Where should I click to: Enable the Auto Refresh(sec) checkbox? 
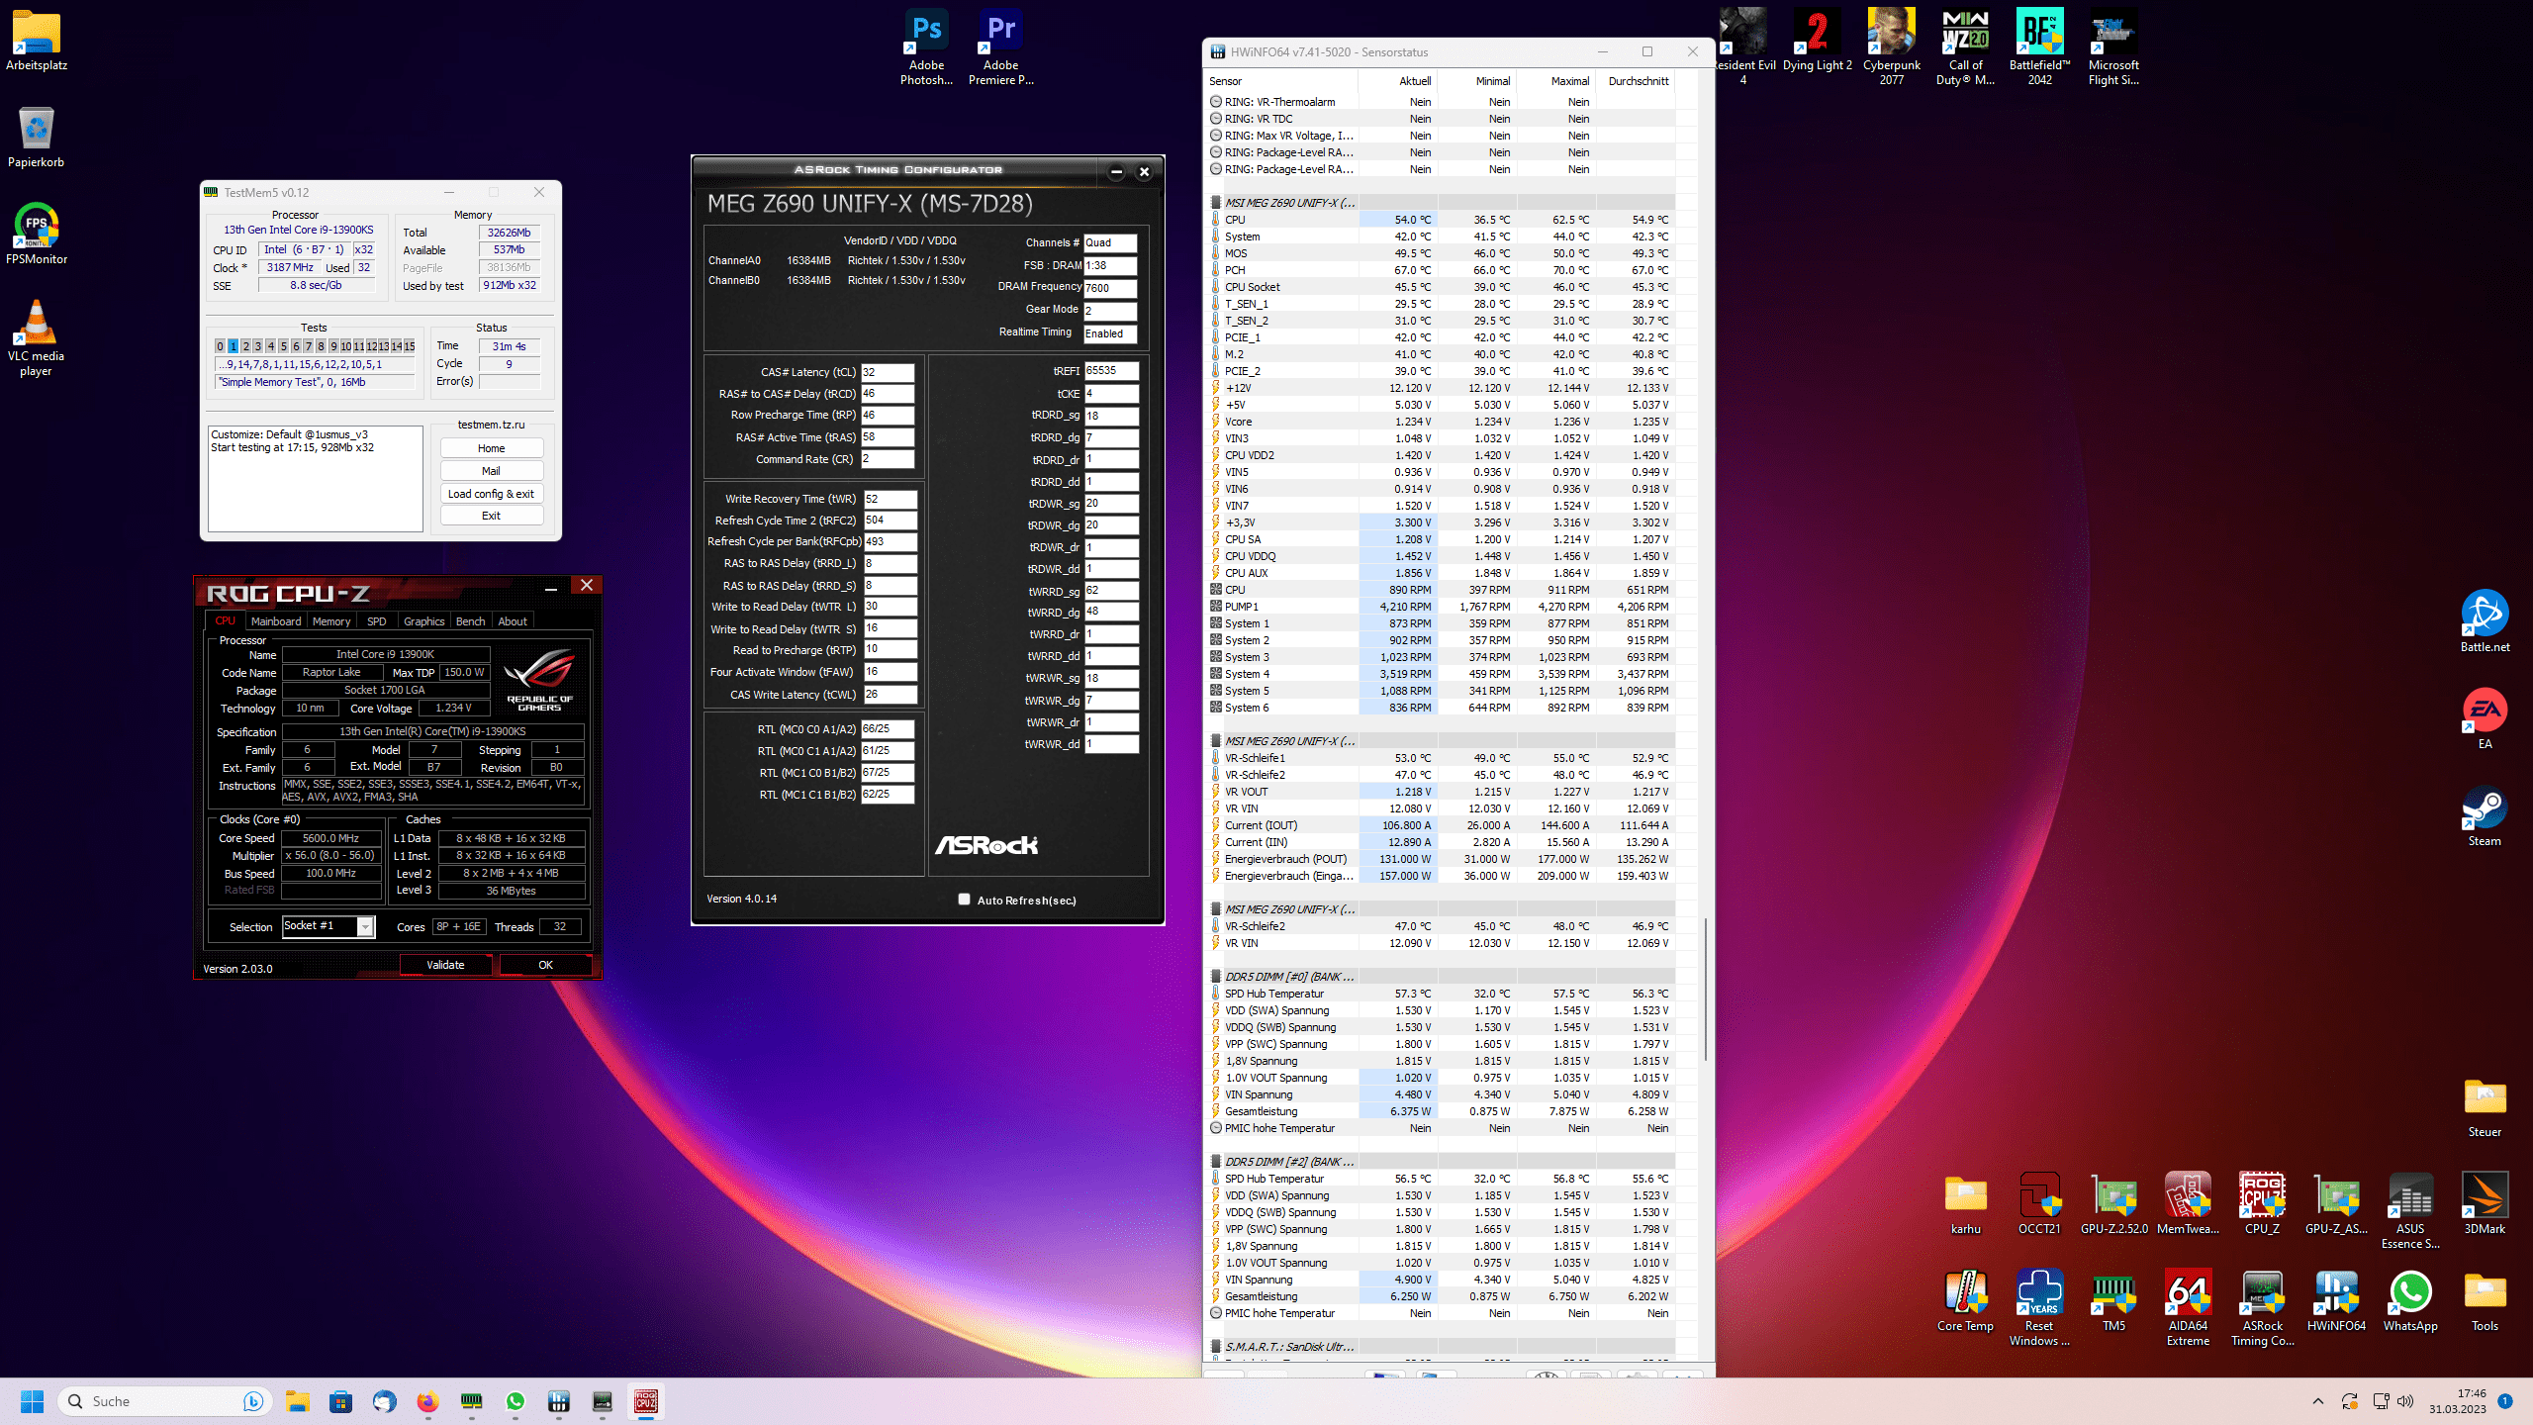point(964,900)
